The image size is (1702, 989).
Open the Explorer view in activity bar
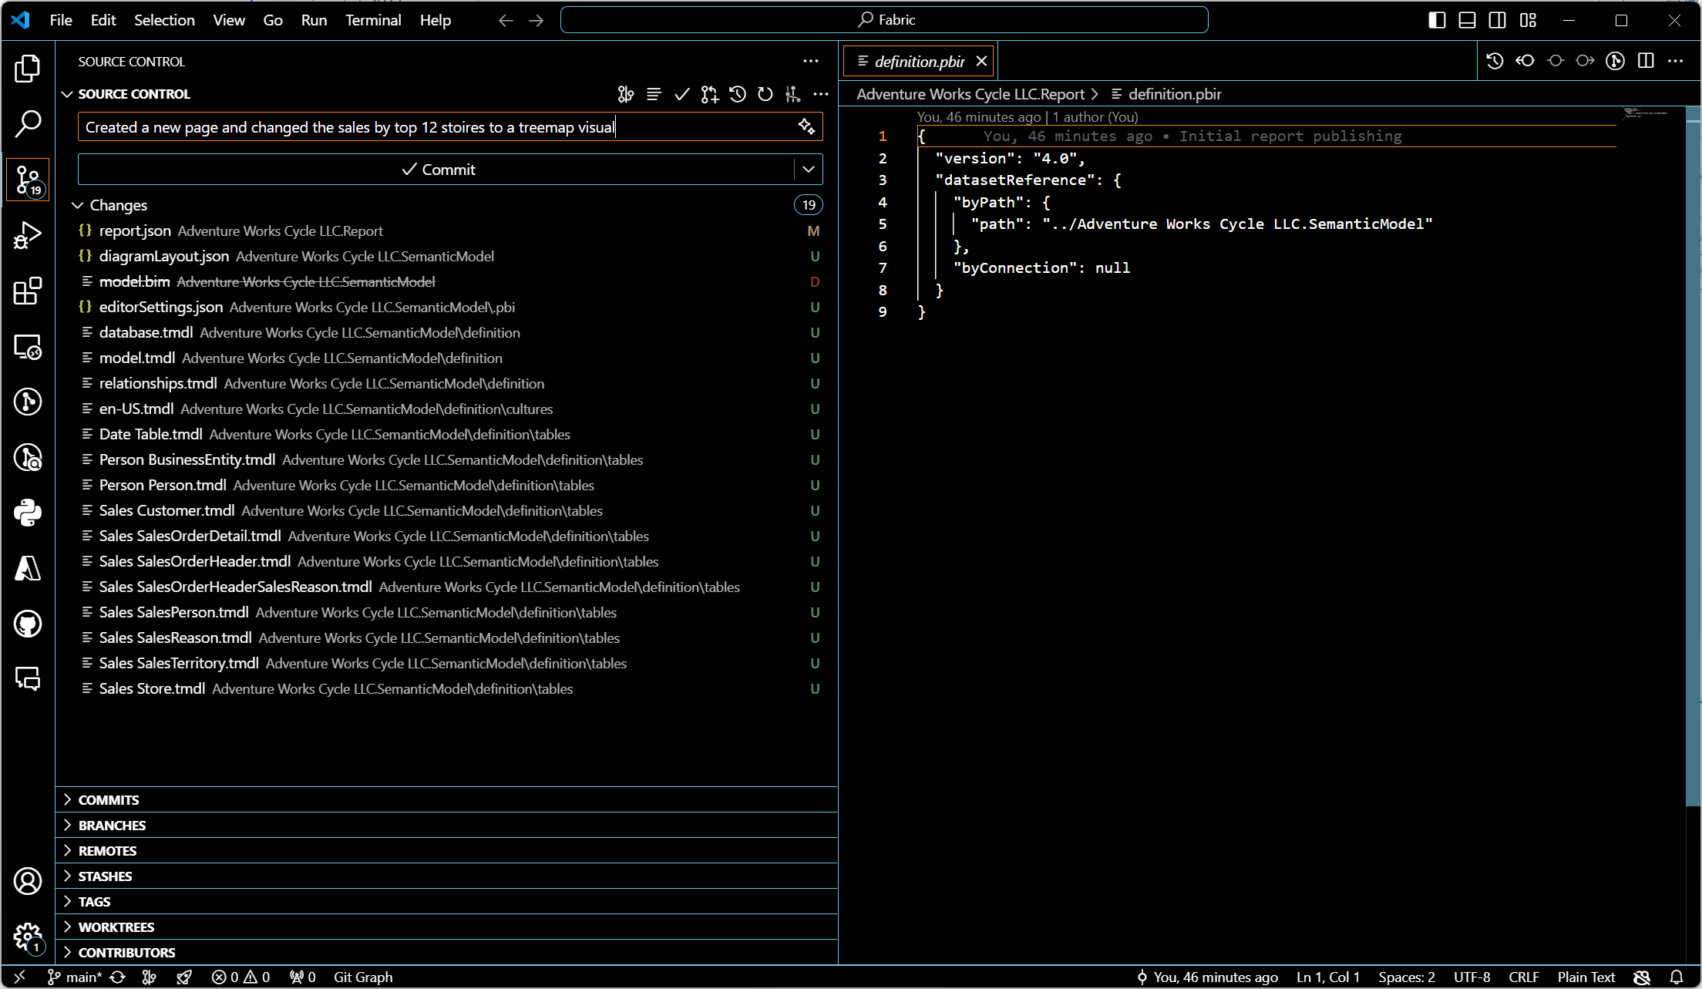pos(28,69)
